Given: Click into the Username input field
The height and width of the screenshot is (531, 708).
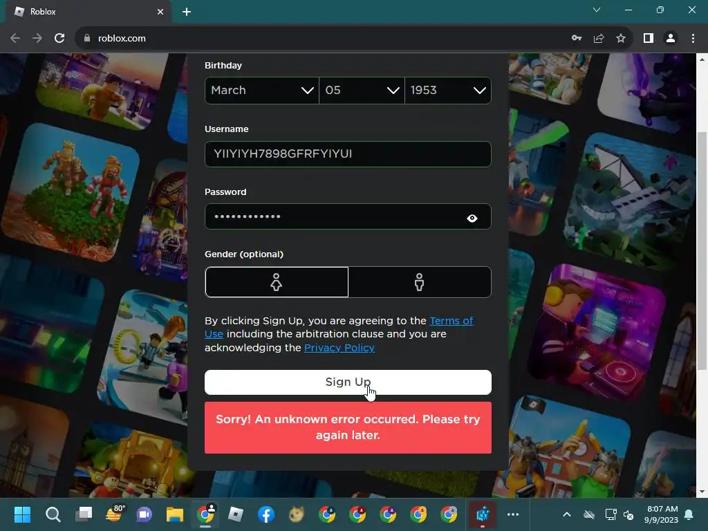Looking at the screenshot, I should tap(348, 154).
